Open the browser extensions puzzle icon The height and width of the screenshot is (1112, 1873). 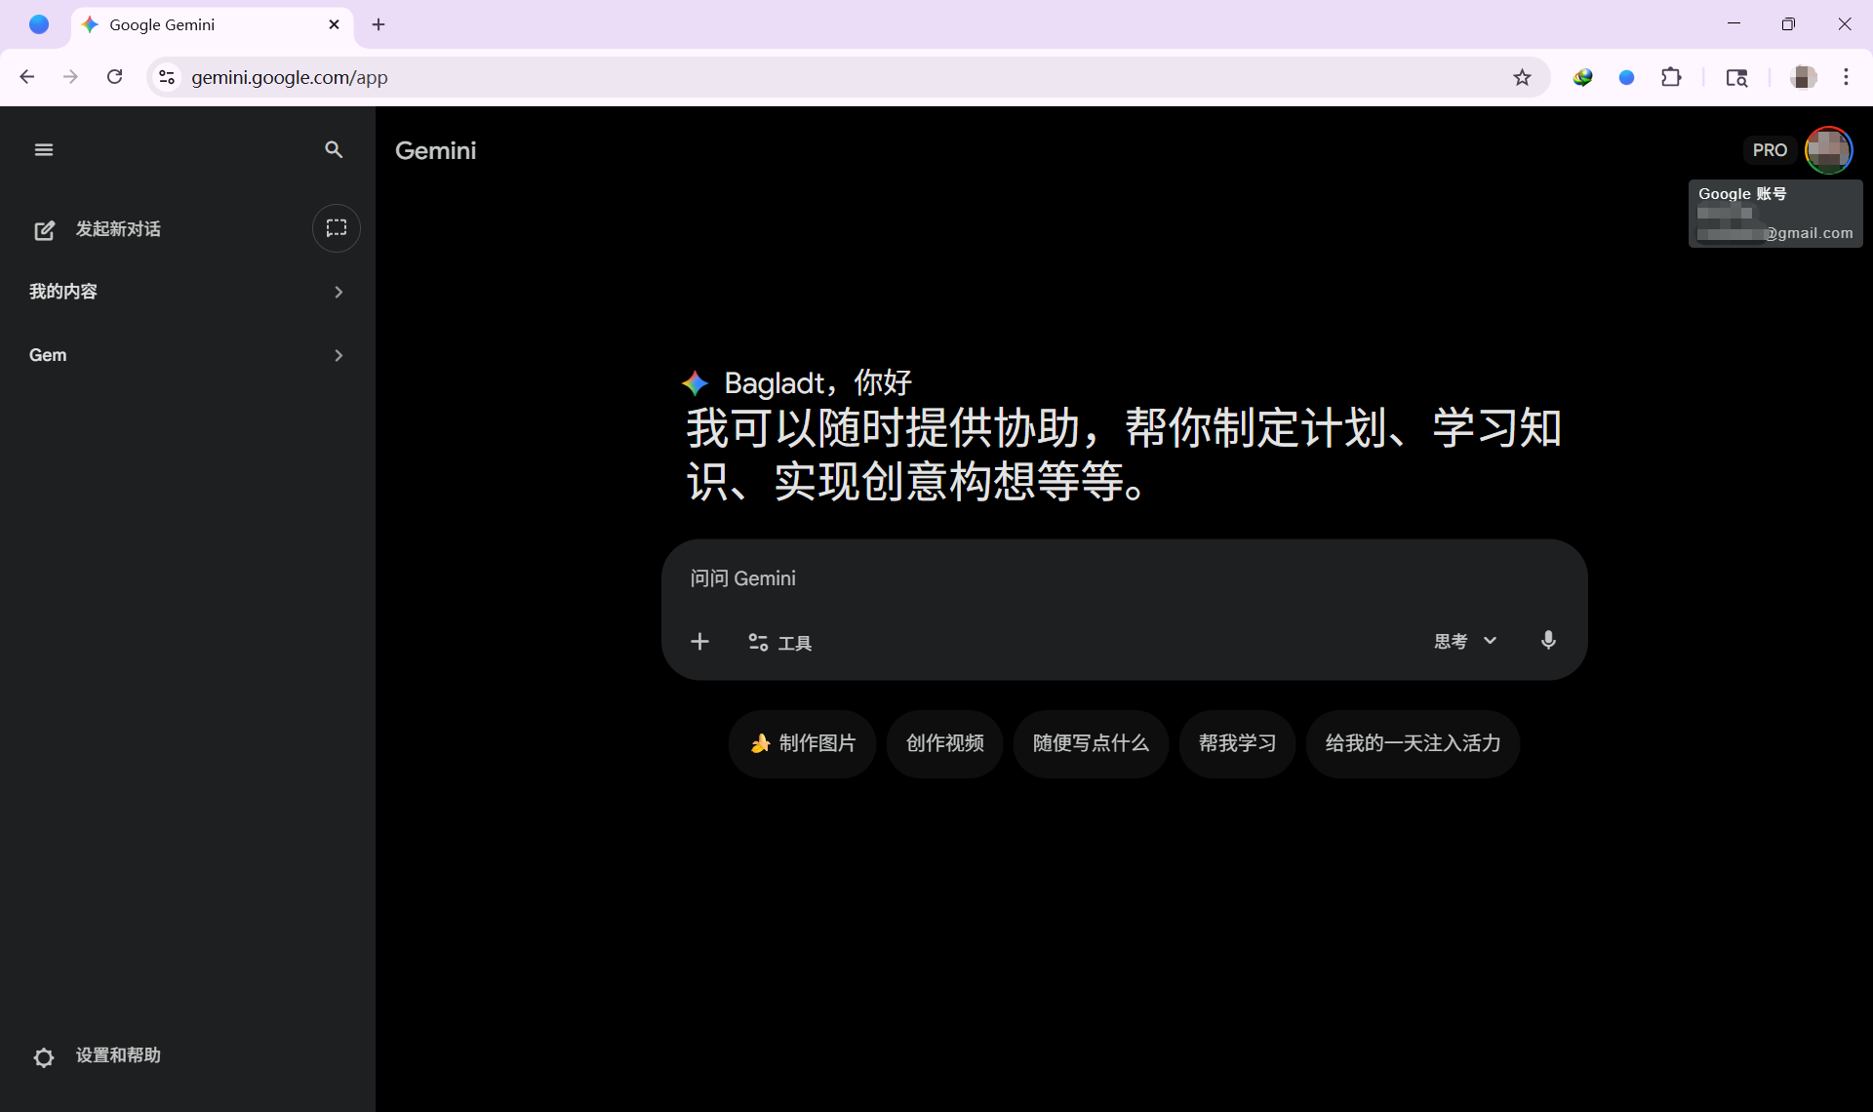pos(1671,77)
